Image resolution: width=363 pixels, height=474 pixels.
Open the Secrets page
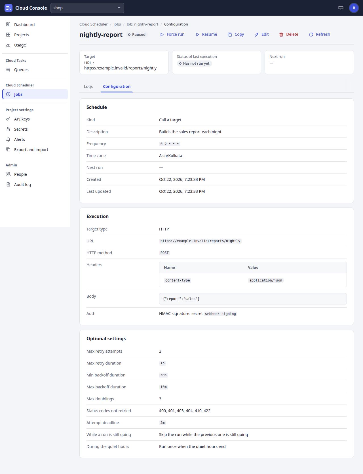(x=35, y=129)
